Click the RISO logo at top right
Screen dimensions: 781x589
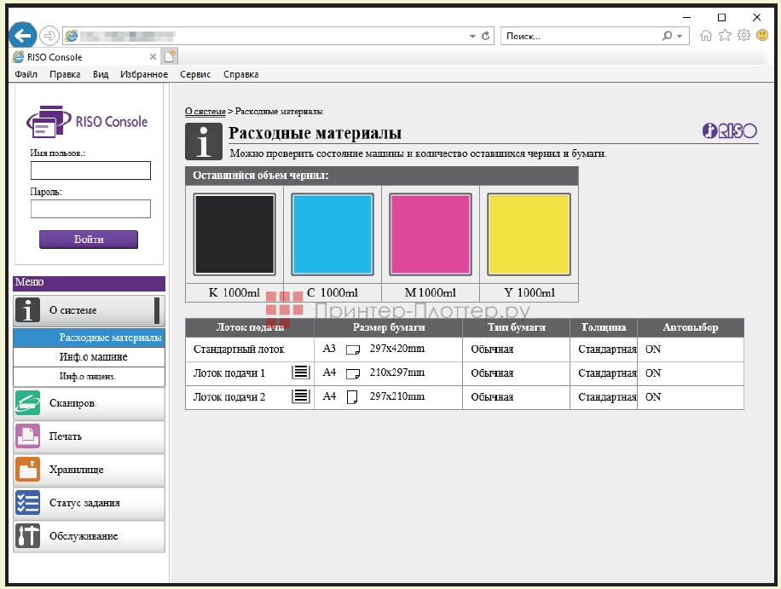coord(729,130)
